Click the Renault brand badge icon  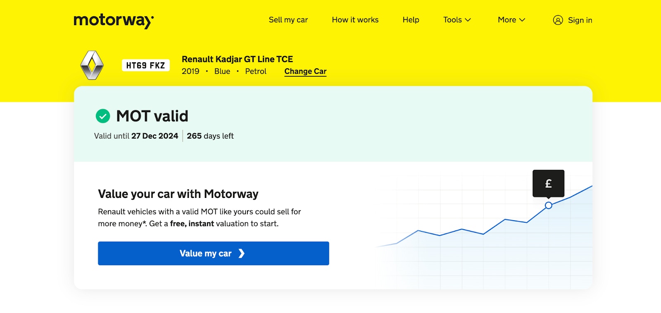click(93, 65)
